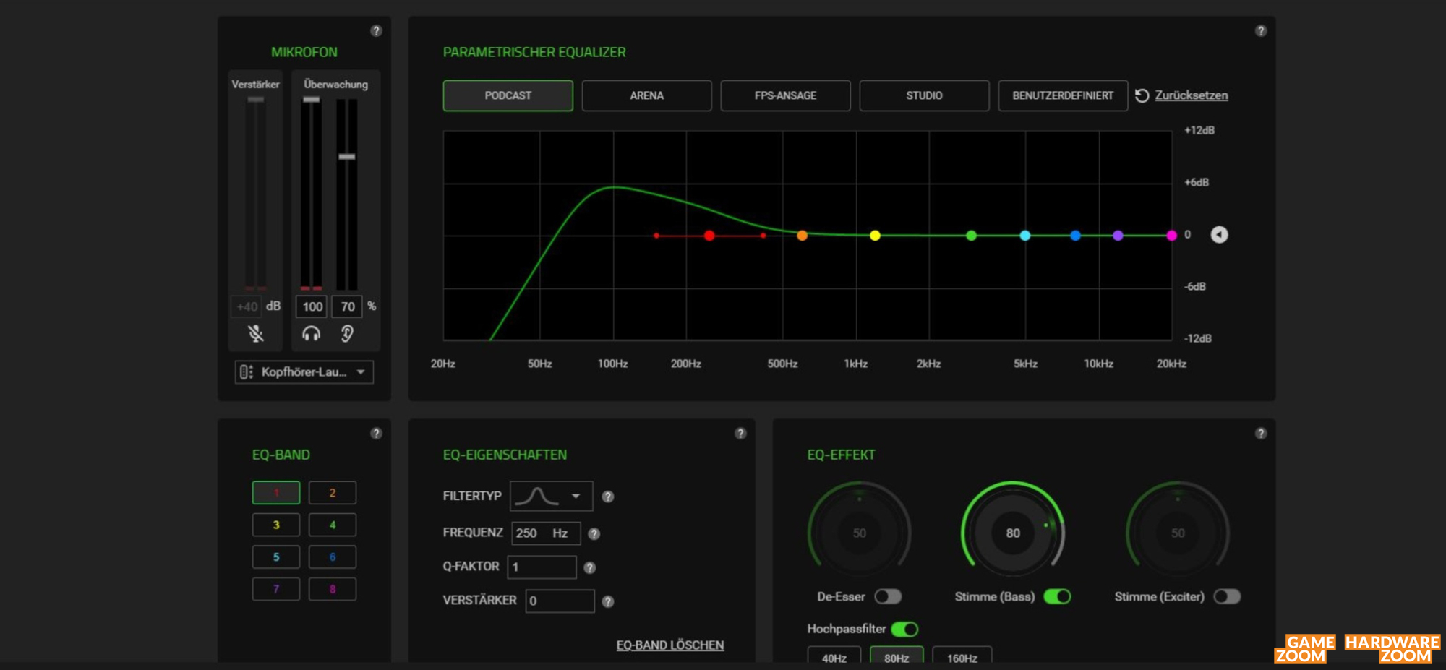
Task: Click the headphones monitoring icon
Action: 311,333
